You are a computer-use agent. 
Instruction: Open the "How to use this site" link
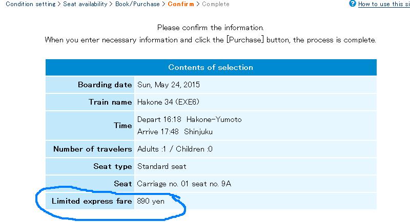click(383, 4)
